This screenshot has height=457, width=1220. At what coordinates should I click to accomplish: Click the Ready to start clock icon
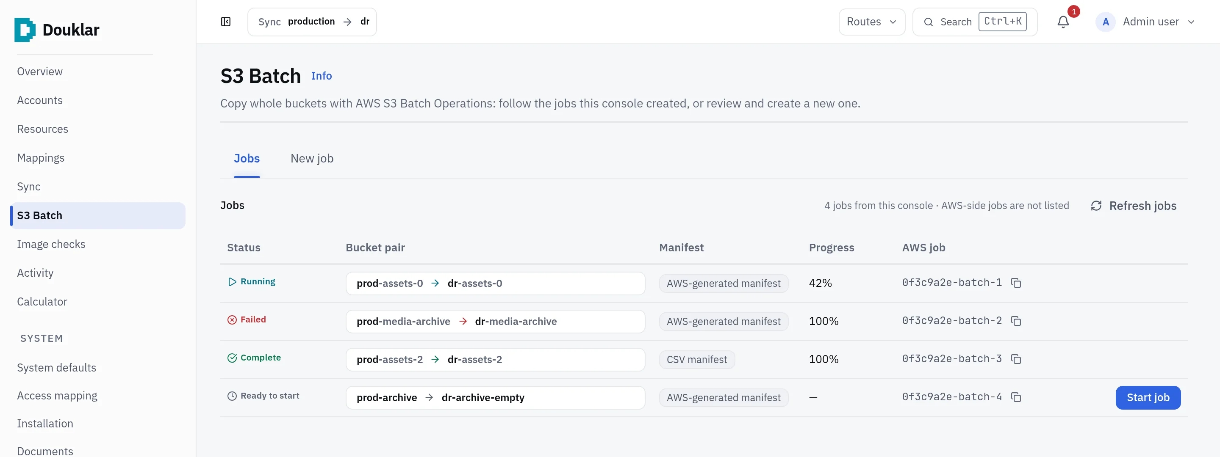point(232,396)
